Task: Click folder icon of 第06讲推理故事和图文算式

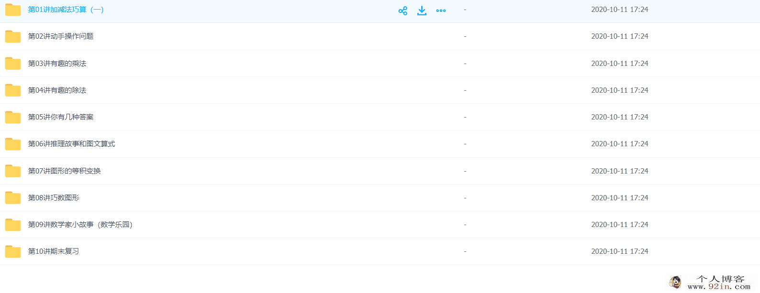Action: pos(13,144)
